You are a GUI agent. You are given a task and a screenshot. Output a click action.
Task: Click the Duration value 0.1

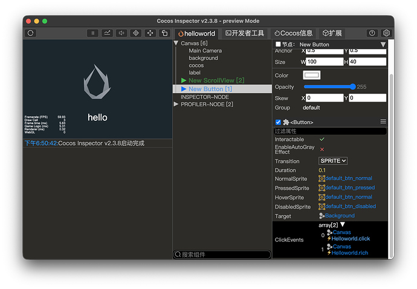pyautogui.click(x=322, y=170)
